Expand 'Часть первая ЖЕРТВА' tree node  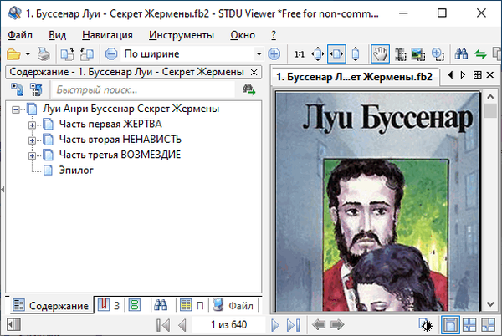[33, 125]
